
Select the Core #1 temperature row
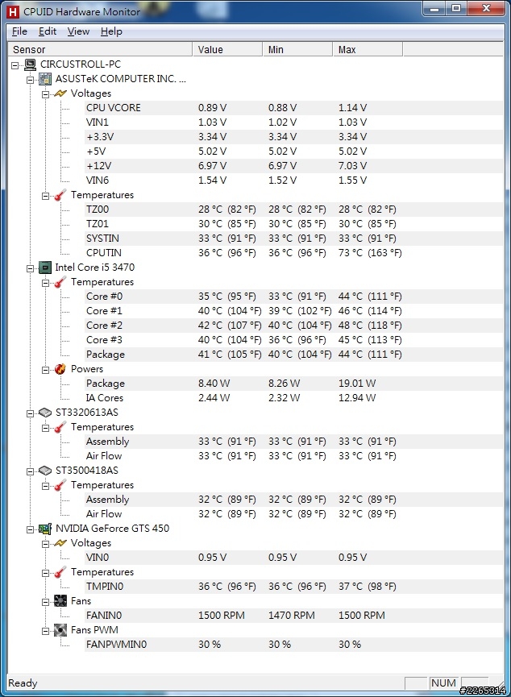pyautogui.click(x=294, y=311)
